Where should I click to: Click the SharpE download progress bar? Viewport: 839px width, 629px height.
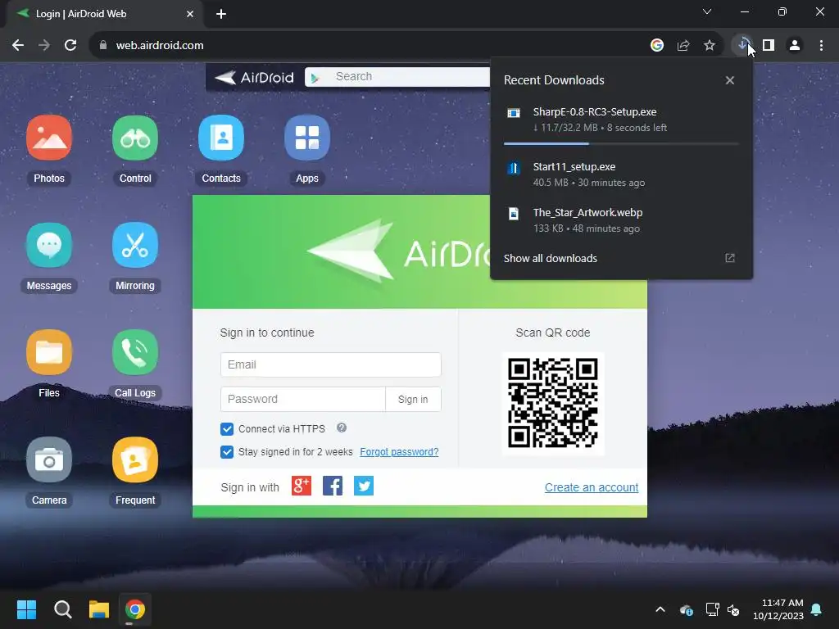point(621,143)
